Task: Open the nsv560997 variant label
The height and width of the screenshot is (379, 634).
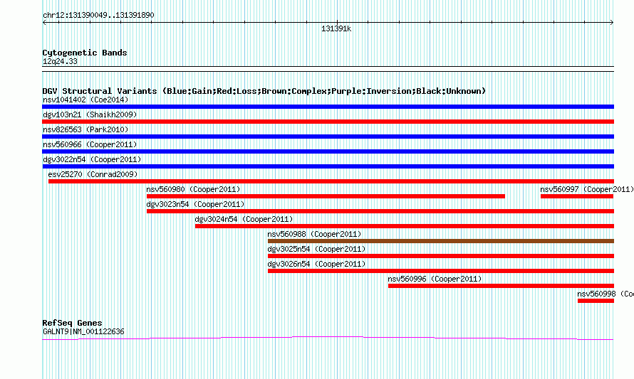Action: [587, 189]
